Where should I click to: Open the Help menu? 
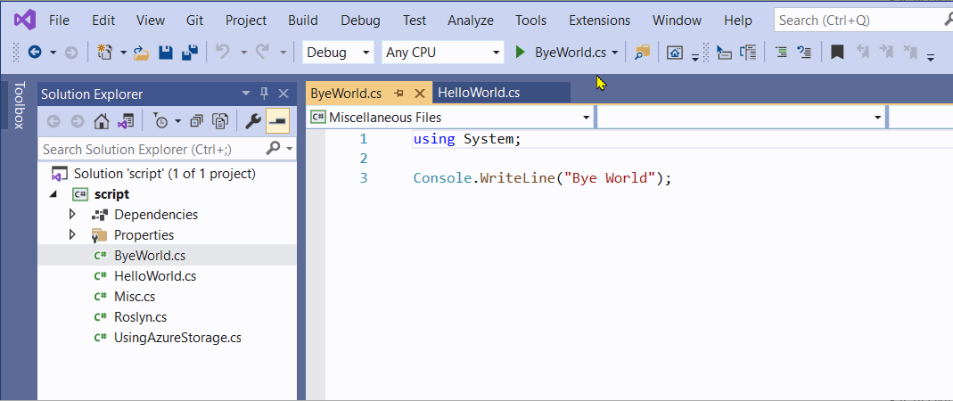[738, 20]
